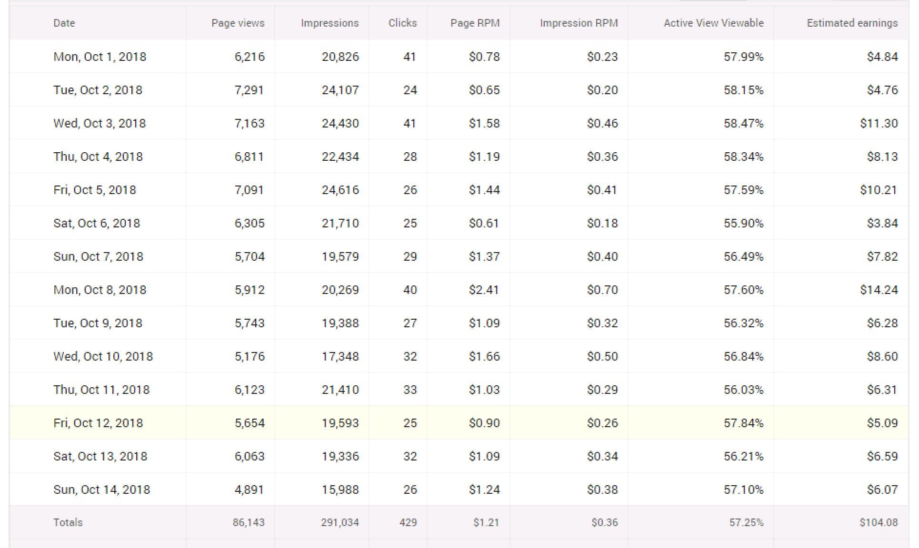Select the Mon, Oct 1, 2018 row
This screenshot has height=548, width=919.
pyautogui.click(x=459, y=57)
